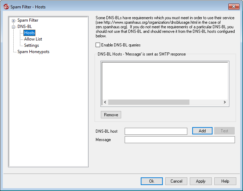The image size is (243, 191).
Task: Focus the DNS-BL host input field
Action: pos(156,131)
